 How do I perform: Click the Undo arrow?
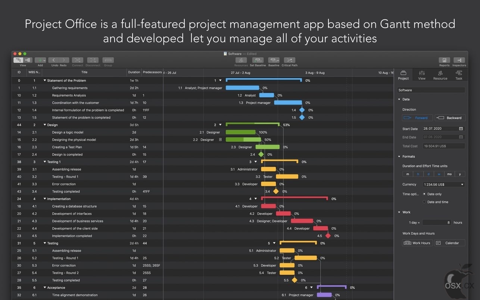(x=54, y=60)
